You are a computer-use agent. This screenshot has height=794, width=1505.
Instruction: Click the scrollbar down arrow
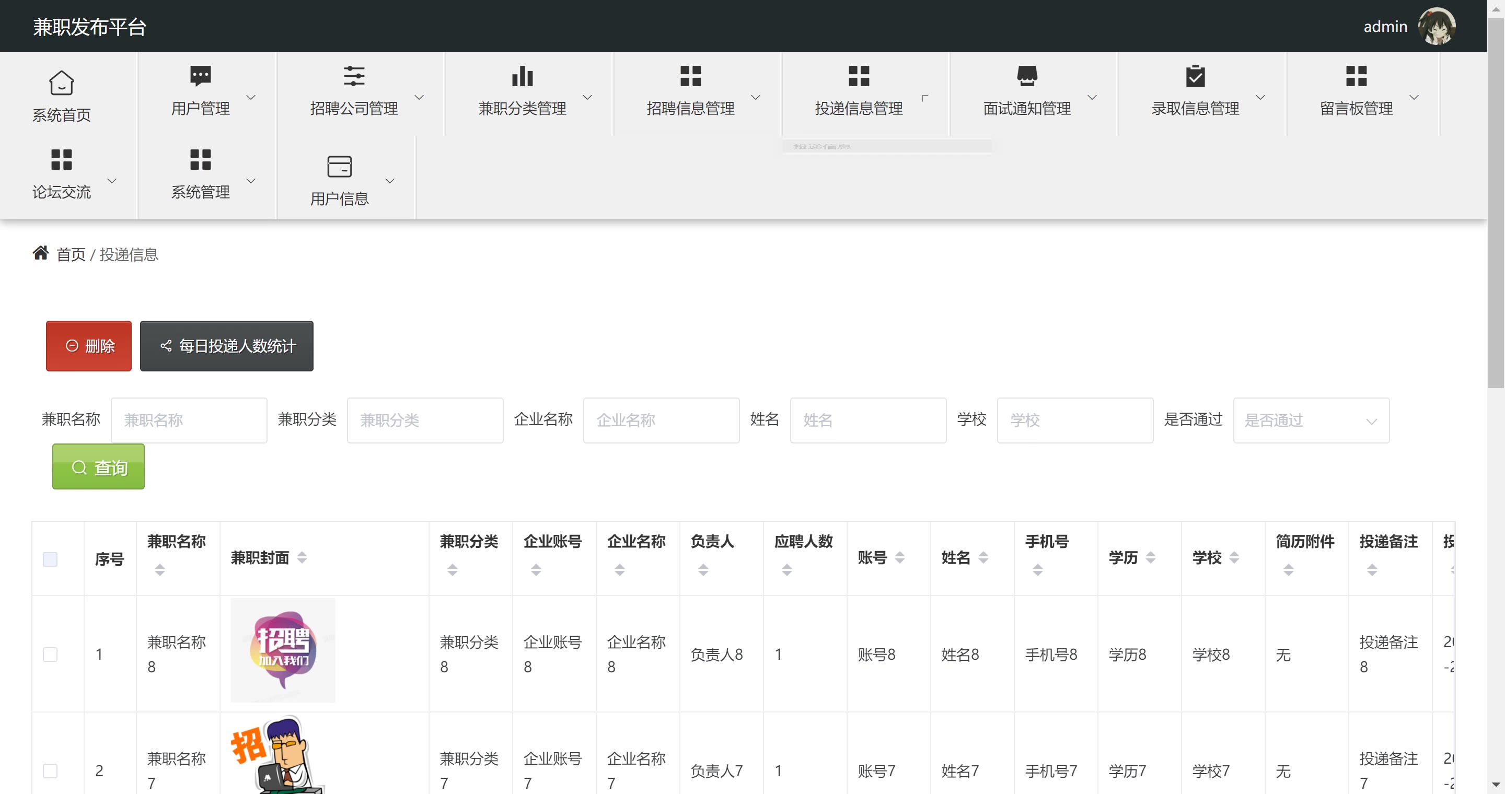[1496, 784]
